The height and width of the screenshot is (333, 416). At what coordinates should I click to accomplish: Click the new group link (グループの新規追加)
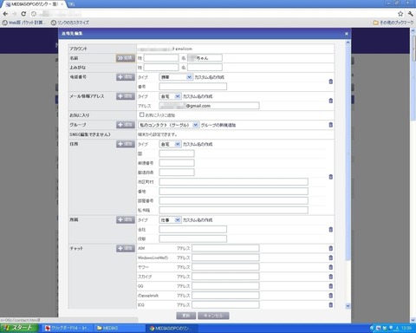218,125
